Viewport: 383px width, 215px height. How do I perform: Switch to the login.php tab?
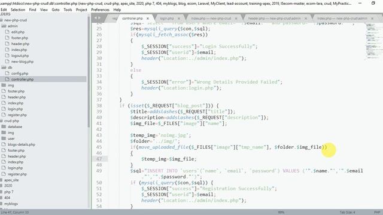point(167,19)
